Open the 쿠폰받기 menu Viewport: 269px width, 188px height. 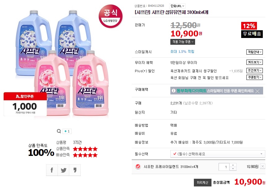pos(254,77)
